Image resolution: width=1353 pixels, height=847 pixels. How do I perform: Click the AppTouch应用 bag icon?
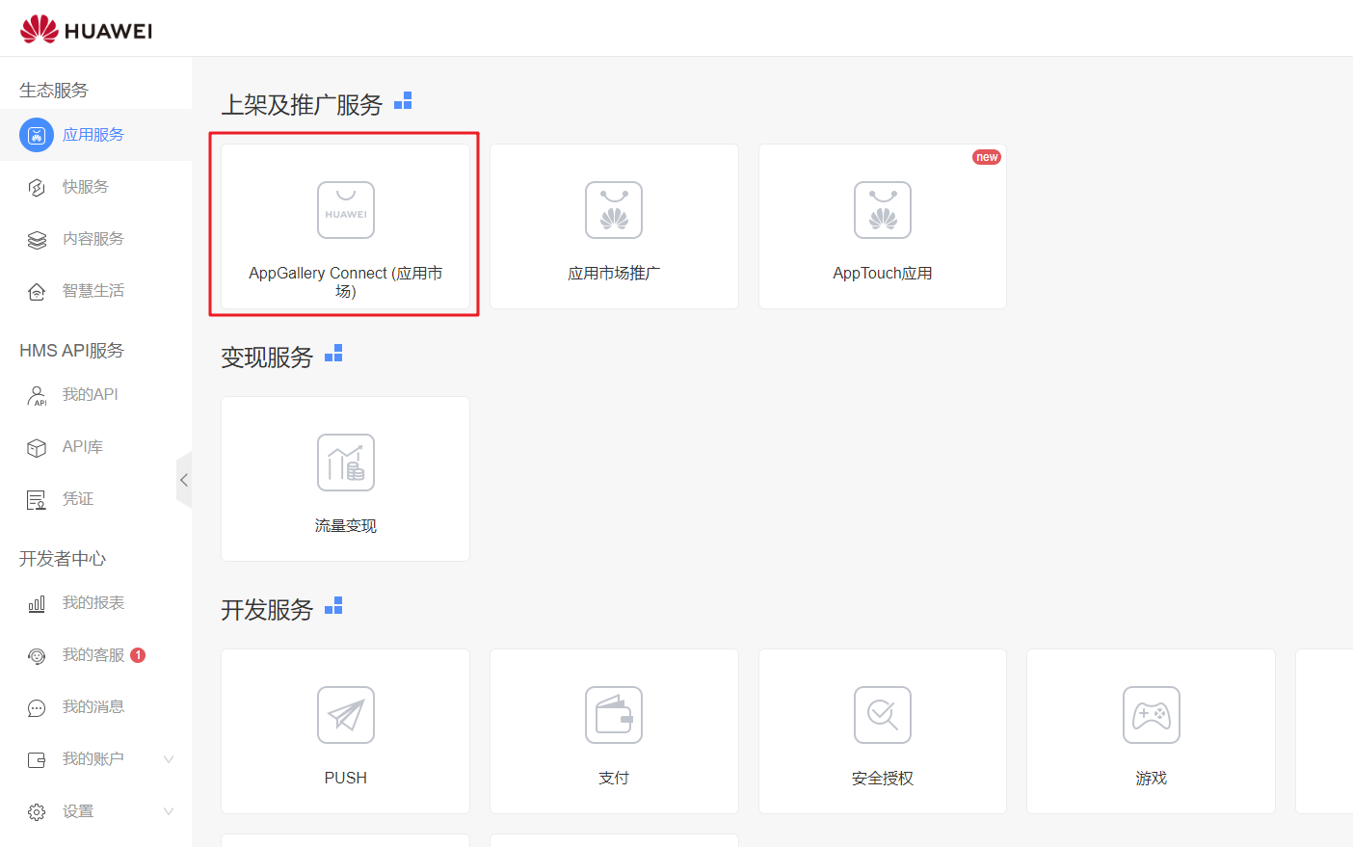[x=883, y=210]
